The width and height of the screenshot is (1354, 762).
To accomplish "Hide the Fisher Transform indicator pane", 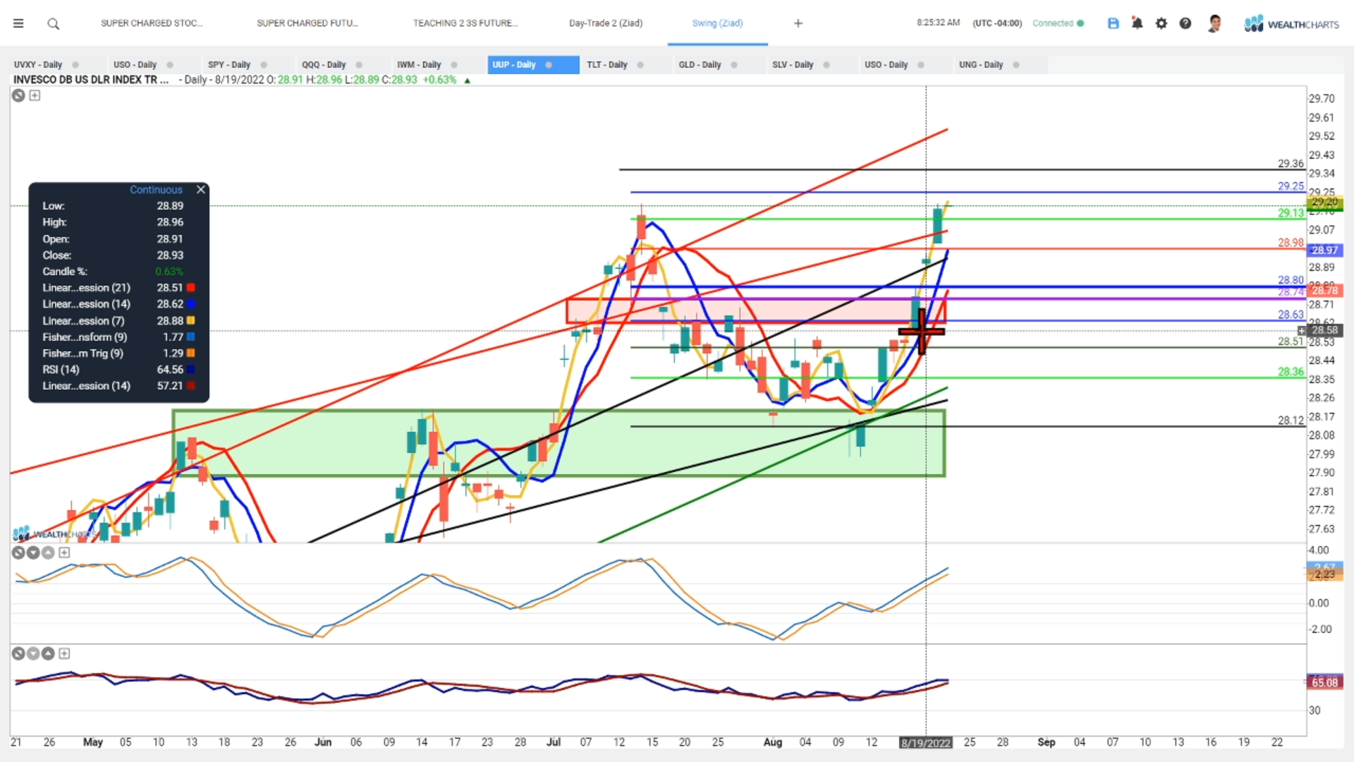I will point(18,552).
